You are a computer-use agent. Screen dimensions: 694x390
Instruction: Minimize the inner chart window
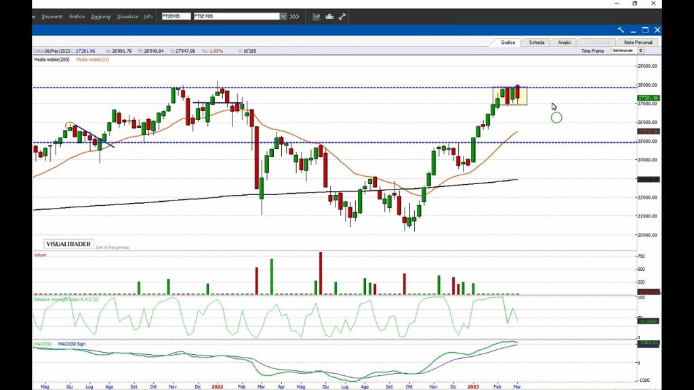coord(633,30)
